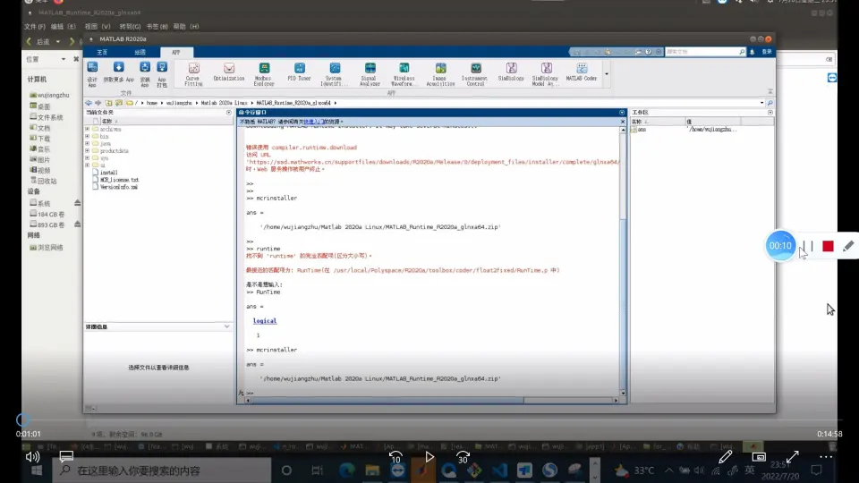Launch the Optimization app

tap(229, 72)
